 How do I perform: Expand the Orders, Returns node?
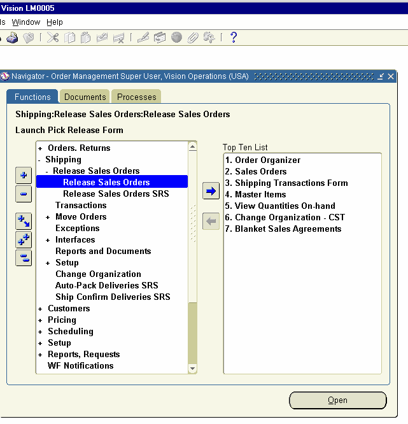pos(40,148)
